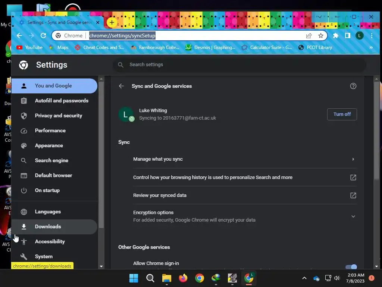Open Performance settings section
This screenshot has width=382, height=287.
tap(54, 130)
